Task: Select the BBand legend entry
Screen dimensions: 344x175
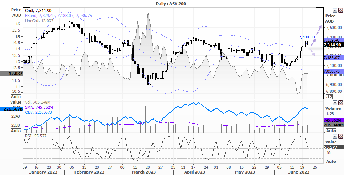Action: [58, 16]
